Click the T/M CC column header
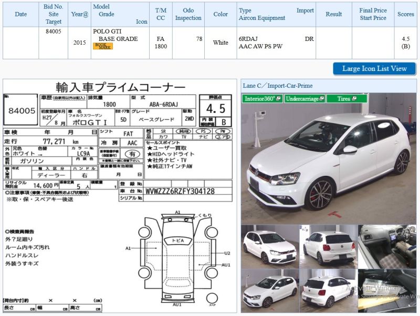The width and height of the screenshot is (420, 316). click(x=161, y=14)
